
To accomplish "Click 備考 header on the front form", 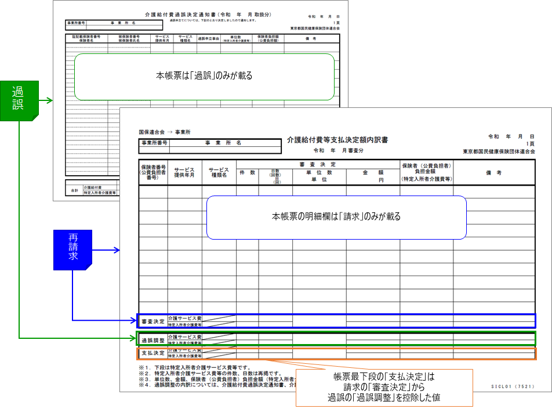I will [493, 172].
